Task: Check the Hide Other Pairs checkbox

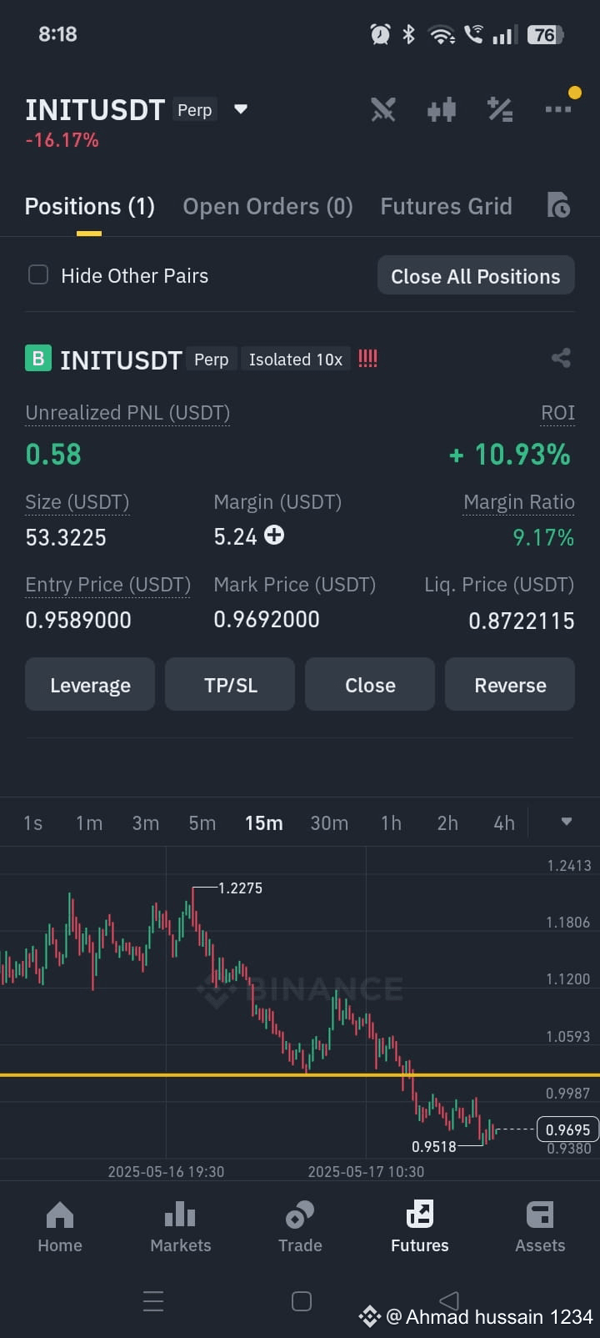Action: coord(38,275)
